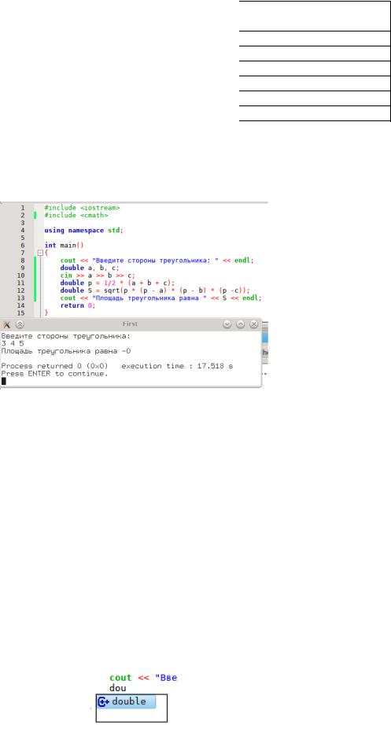The width and height of the screenshot is (391, 736).
Task: Click the 'First' console window title
Action: pos(130,324)
